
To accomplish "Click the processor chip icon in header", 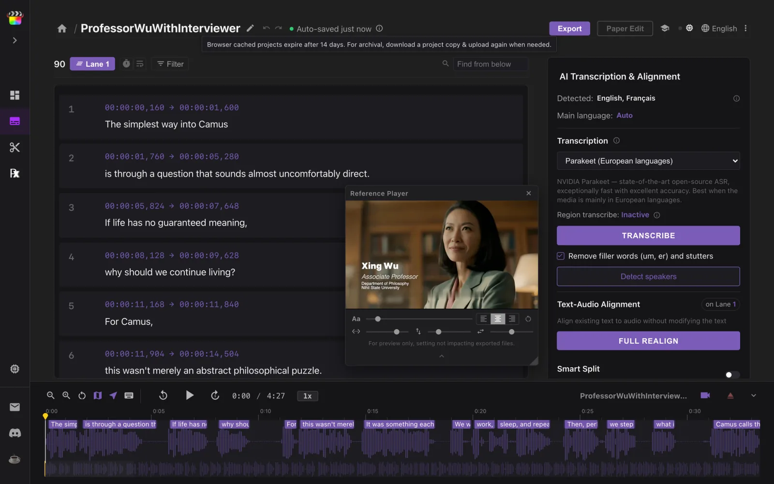I will pos(689,28).
